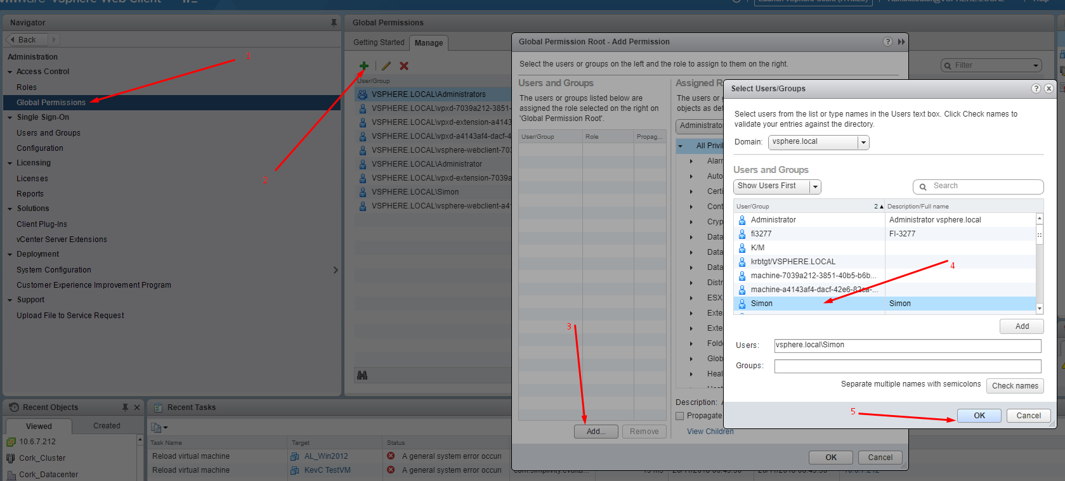This screenshot has width=1065, height=481.
Task: Switch to the Manage tab
Action: (429, 43)
